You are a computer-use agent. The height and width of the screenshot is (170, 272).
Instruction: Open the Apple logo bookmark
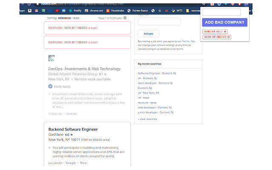(x=160, y=11)
